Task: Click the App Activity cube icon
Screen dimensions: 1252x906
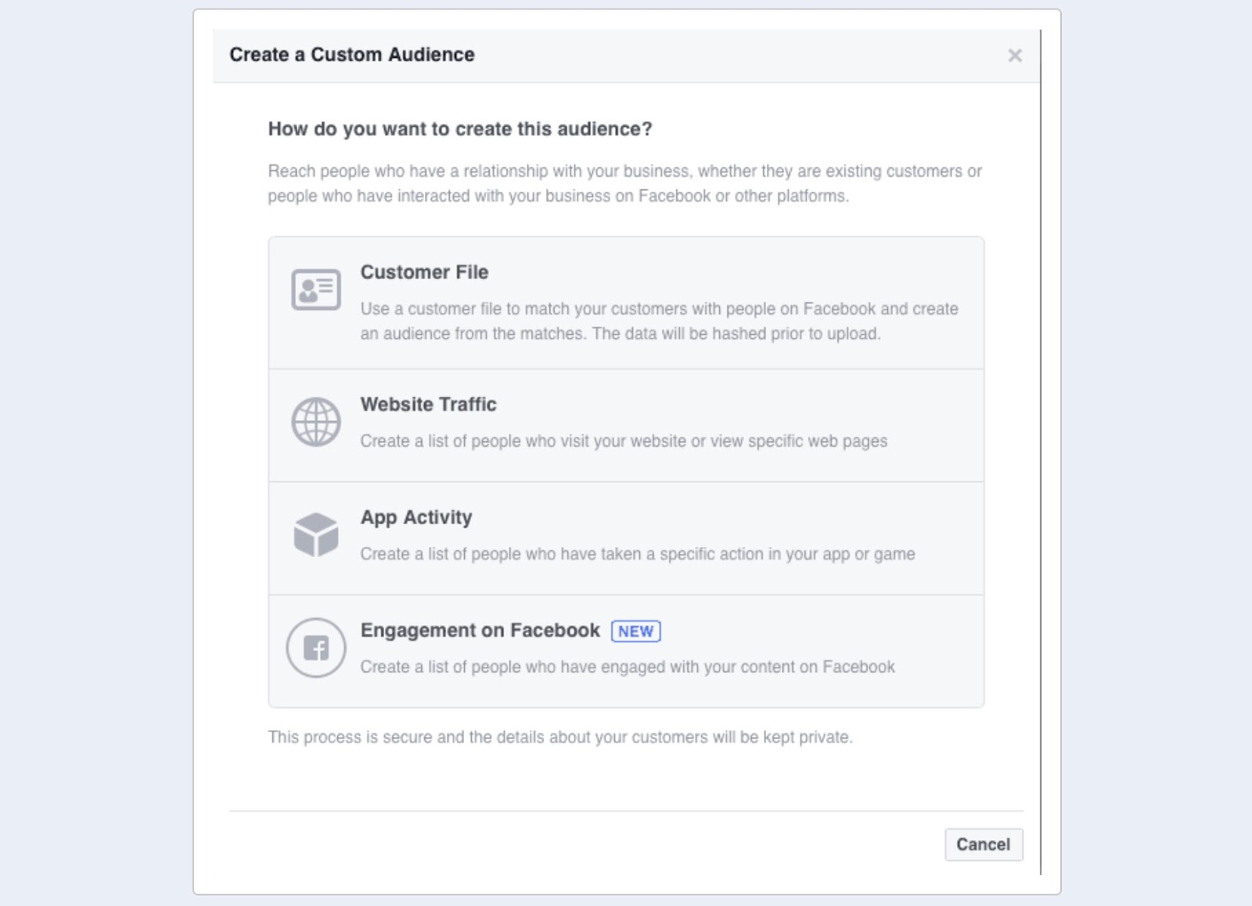Action: [315, 535]
